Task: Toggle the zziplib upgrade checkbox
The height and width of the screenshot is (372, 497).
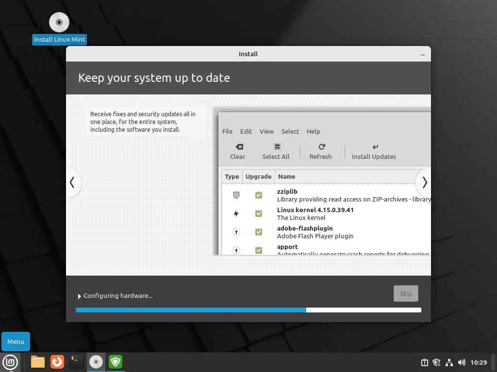Action: pos(259,195)
